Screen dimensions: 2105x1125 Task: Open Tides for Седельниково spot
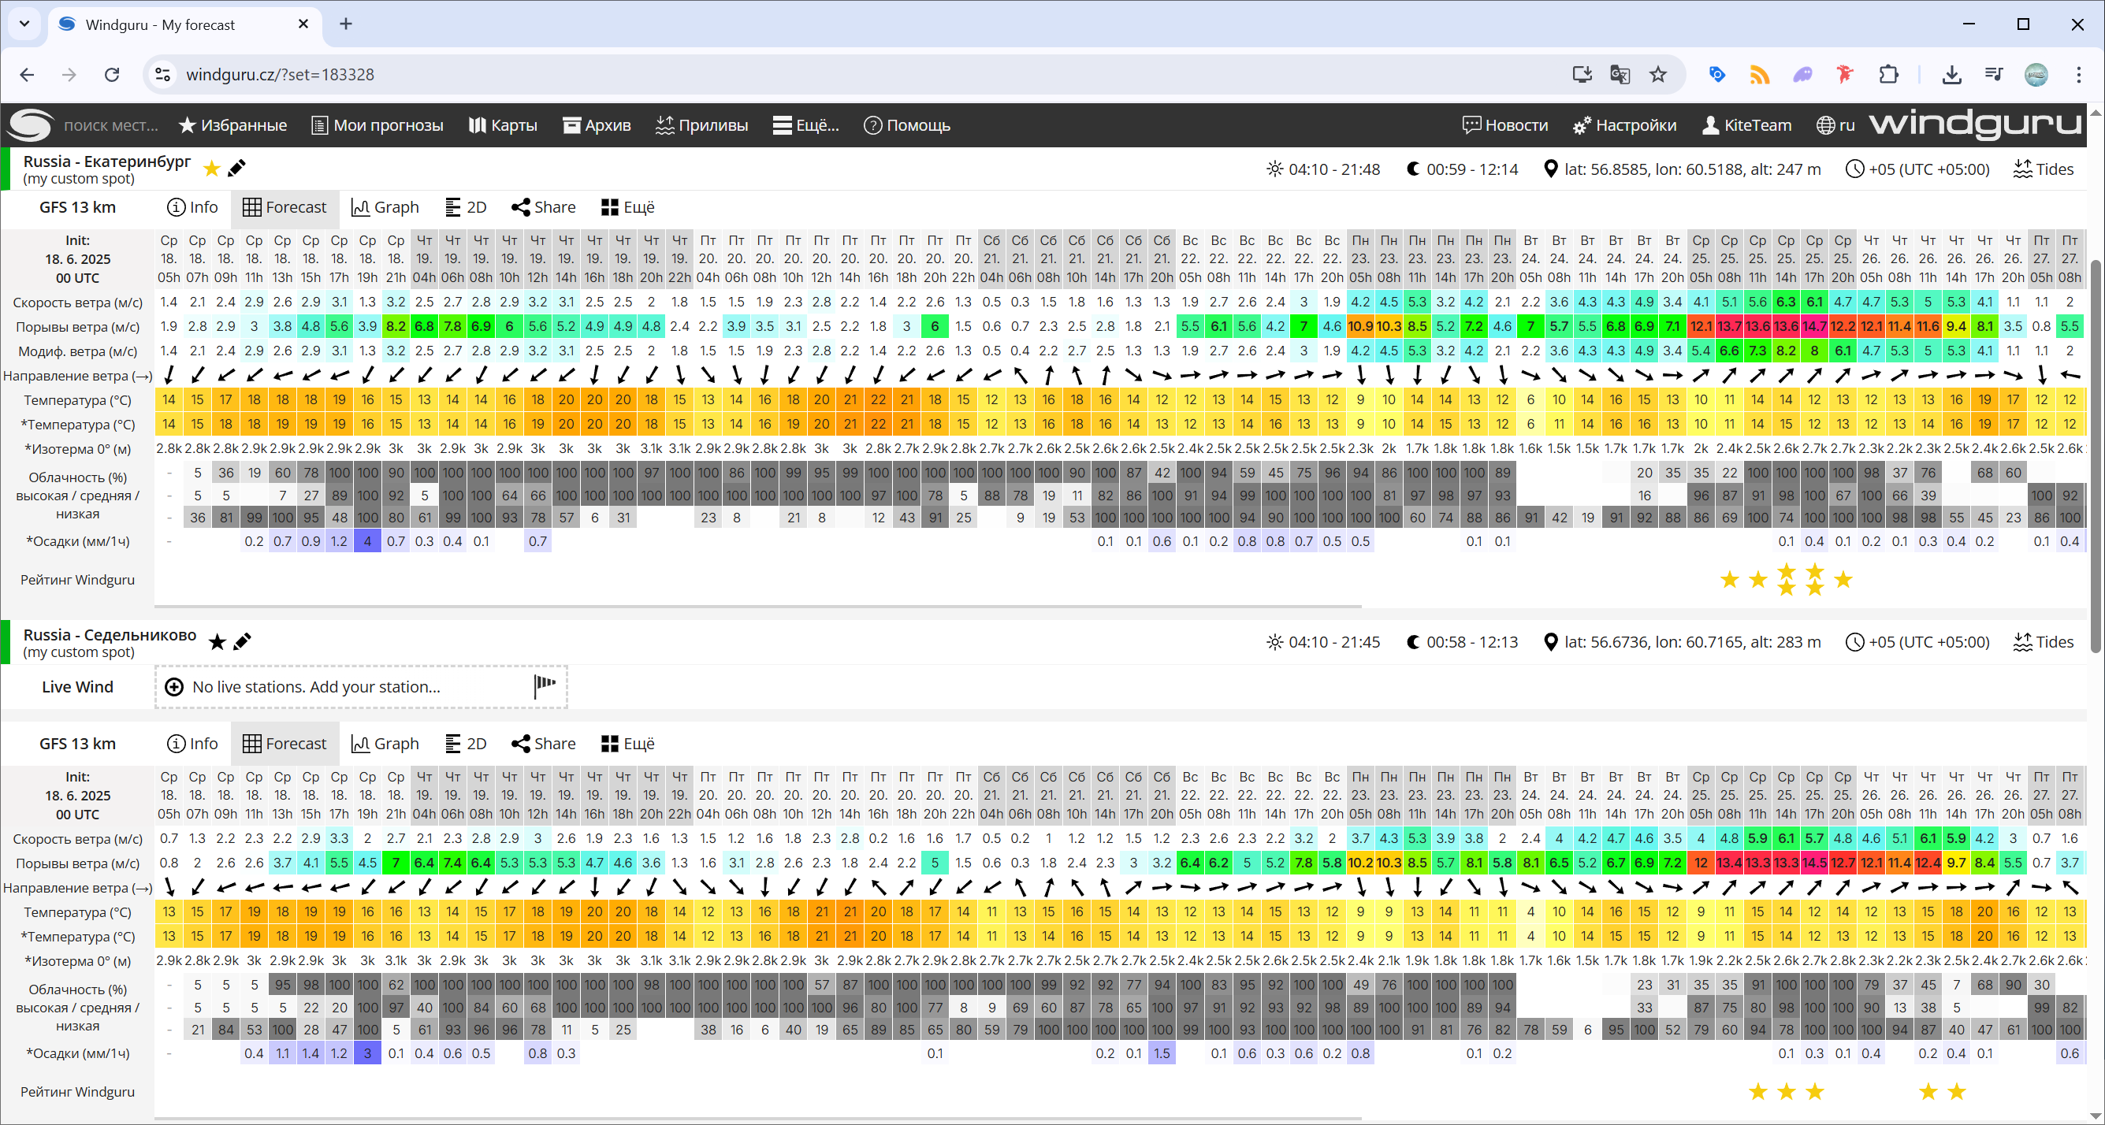(2043, 642)
